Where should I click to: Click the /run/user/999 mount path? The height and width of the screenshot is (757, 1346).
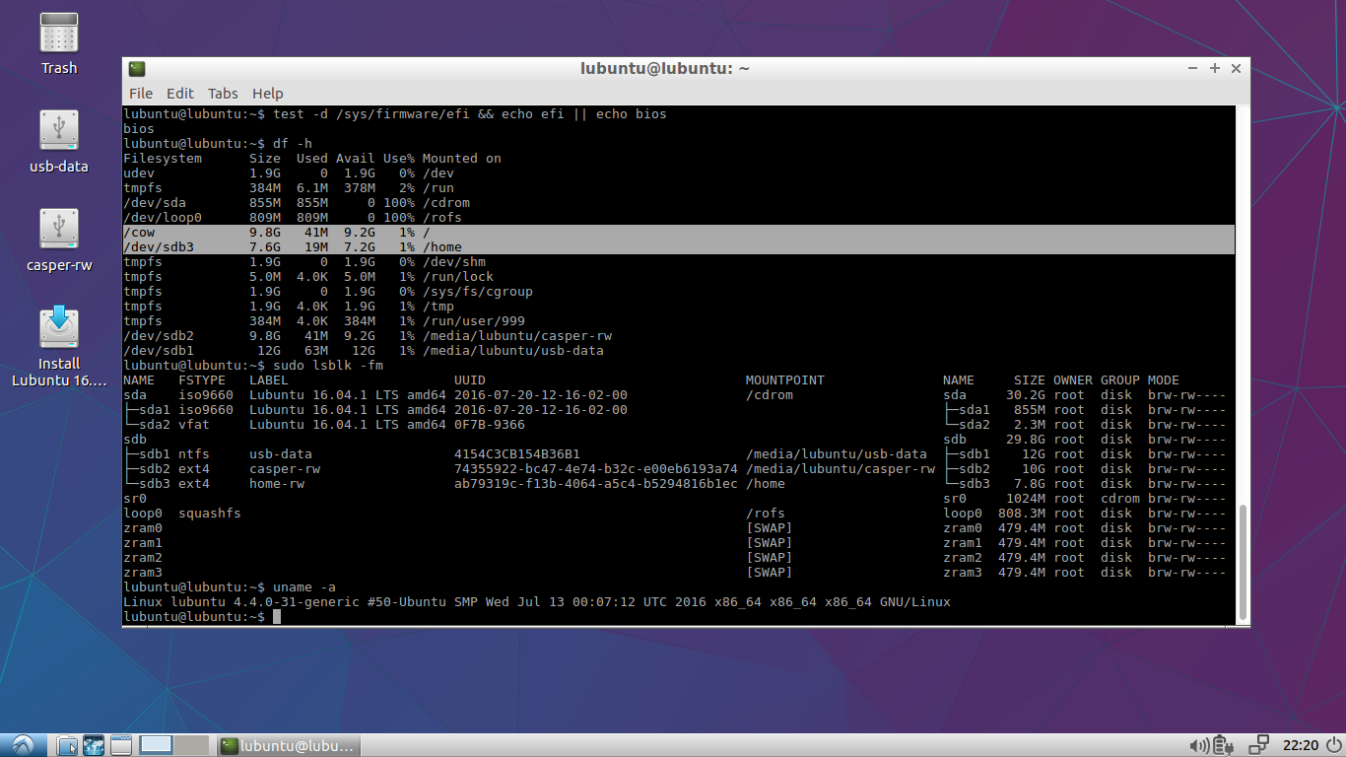[474, 321]
